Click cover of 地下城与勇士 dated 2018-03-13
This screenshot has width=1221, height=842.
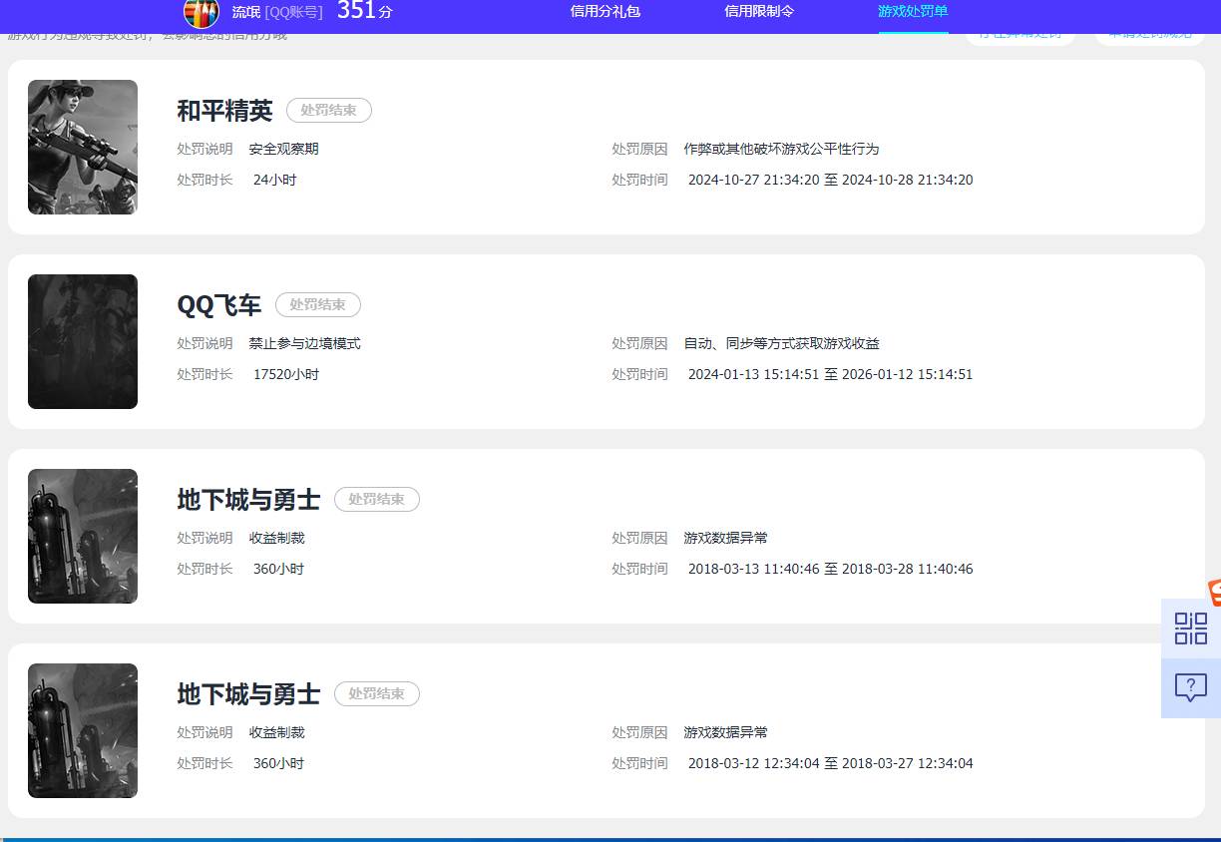(x=83, y=536)
